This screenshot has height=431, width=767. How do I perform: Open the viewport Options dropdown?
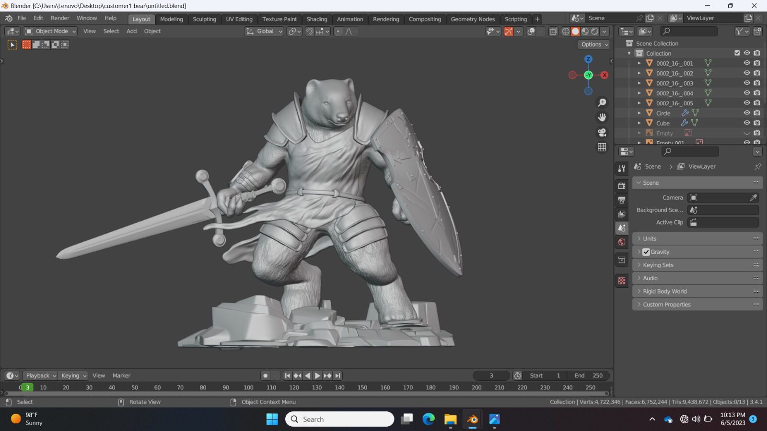click(594, 45)
